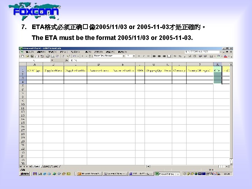Viewport: 252px width, 189px height.
Task: Click the Center alignment icon
Action: pyautogui.click(x=159, y=56)
